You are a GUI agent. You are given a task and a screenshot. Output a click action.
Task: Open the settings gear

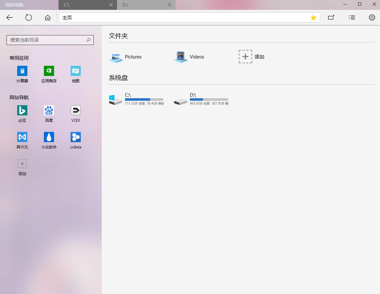point(372,17)
